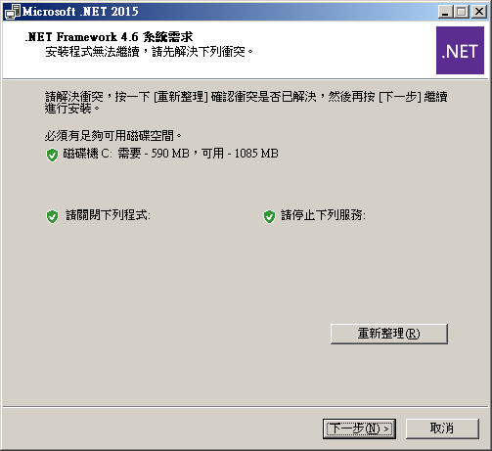Click the .NET Framework 4.6 系統需求 heading
Image resolution: width=492 pixels, height=451 pixels.
tap(109, 37)
